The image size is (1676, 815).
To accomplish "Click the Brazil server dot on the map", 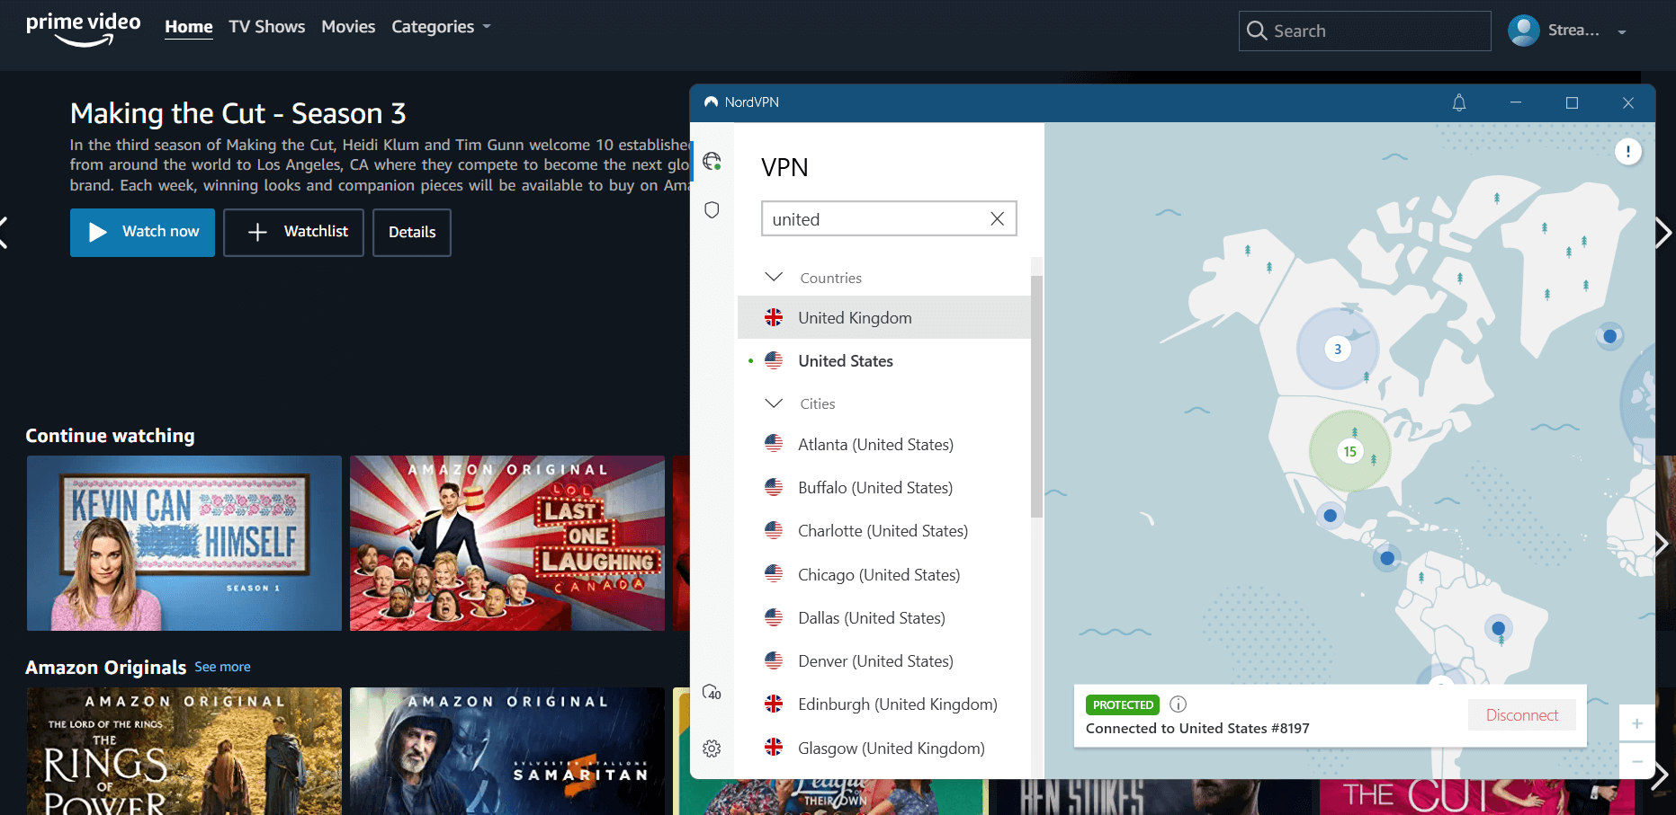I will point(1498,628).
